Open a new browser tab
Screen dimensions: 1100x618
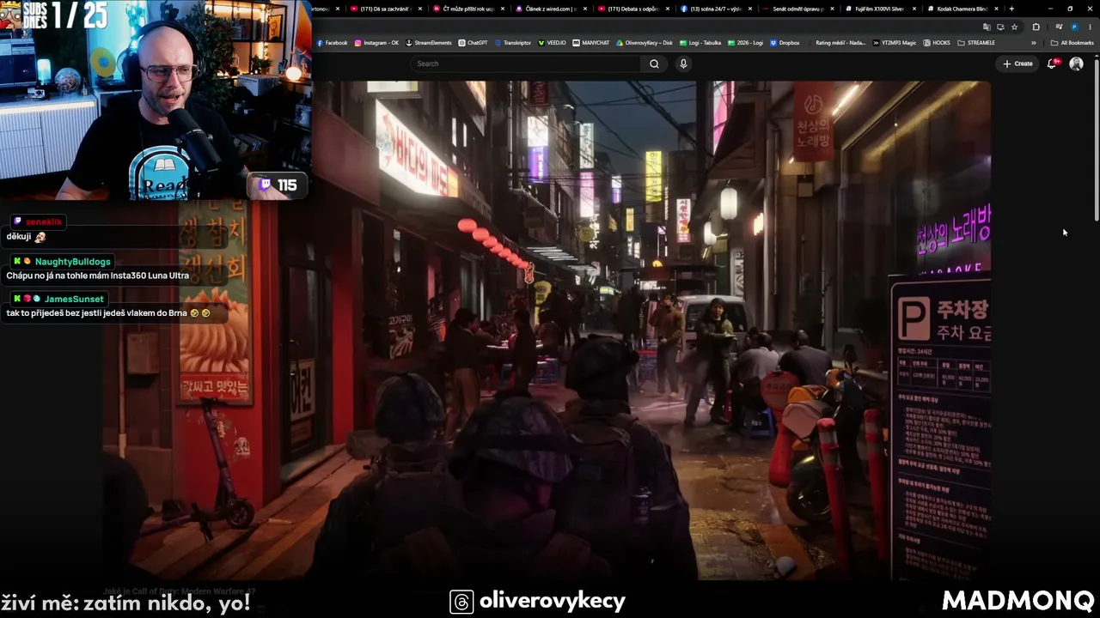click(1011, 9)
